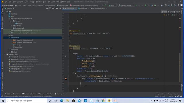This screenshot has width=184, height=103.
Task: Switch editor to Design view
Action: click(x=177, y=12)
